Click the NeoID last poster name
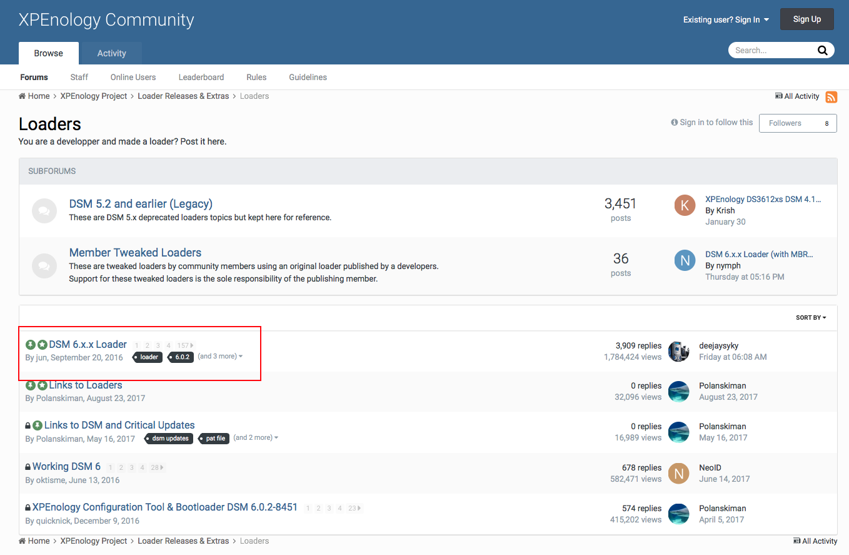Viewport: 849px width, 555px height. coord(711,467)
